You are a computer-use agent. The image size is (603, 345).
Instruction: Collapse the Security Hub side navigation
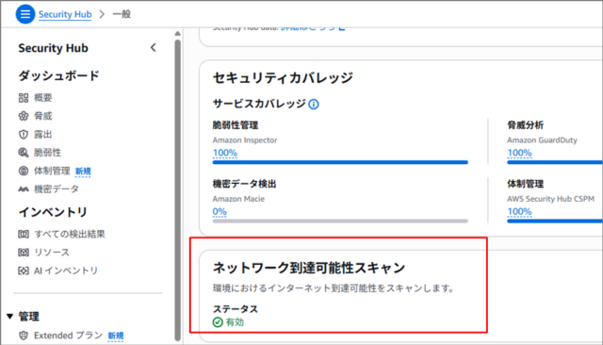pyautogui.click(x=153, y=48)
